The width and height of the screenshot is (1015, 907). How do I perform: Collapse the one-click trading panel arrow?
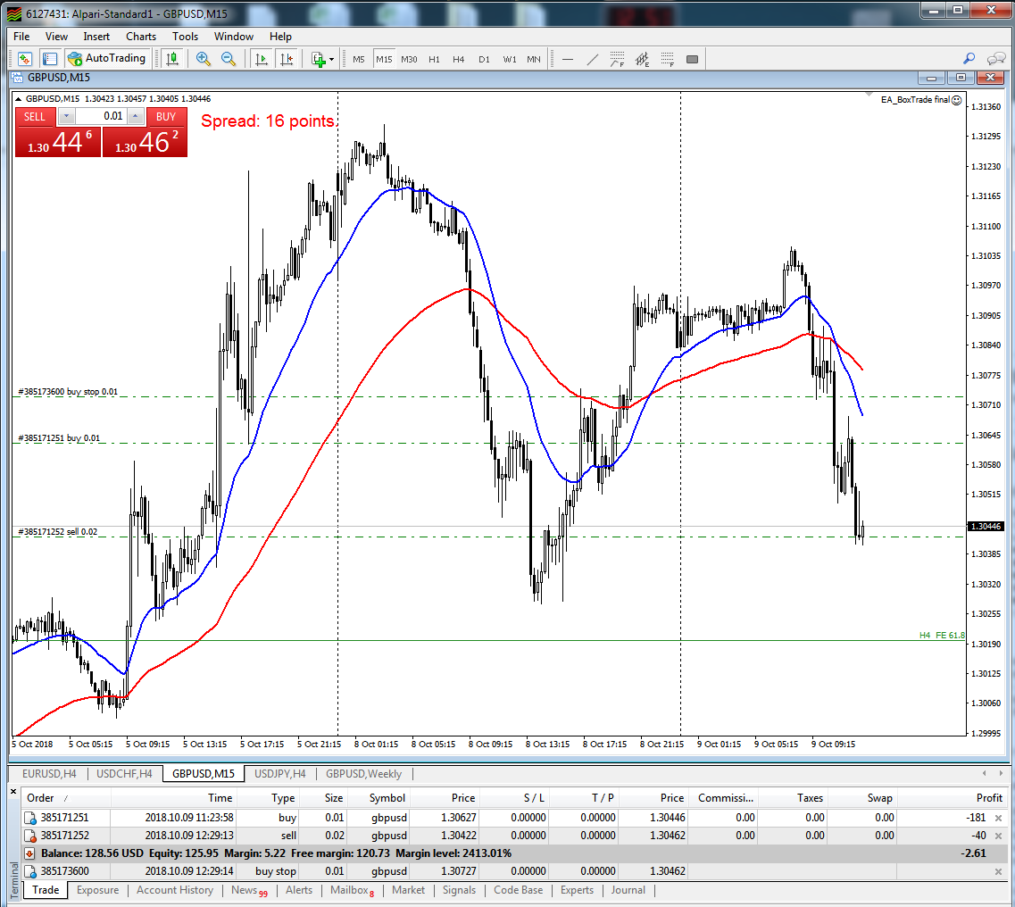[20, 99]
